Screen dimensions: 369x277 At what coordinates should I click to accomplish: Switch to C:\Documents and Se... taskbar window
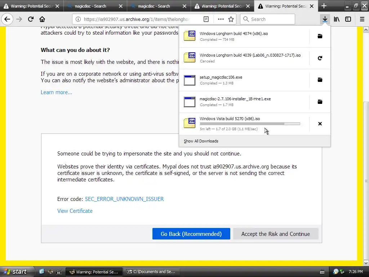(152, 272)
